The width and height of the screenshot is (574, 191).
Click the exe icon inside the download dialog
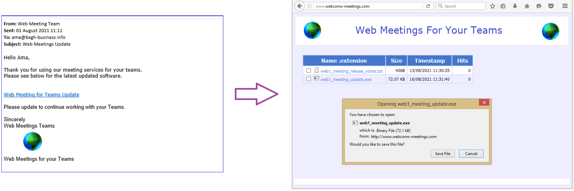(x=355, y=123)
